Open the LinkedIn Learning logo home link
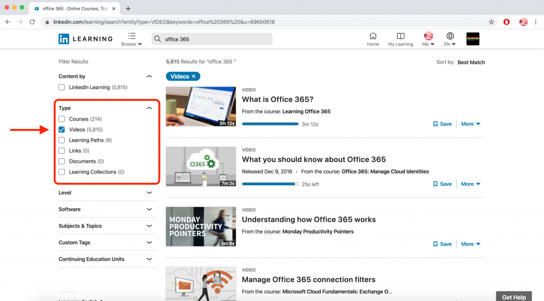 coord(86,39)
